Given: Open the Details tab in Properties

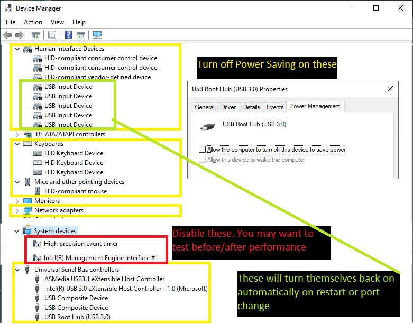Looking at the screenshot, I should pos(251,107).
